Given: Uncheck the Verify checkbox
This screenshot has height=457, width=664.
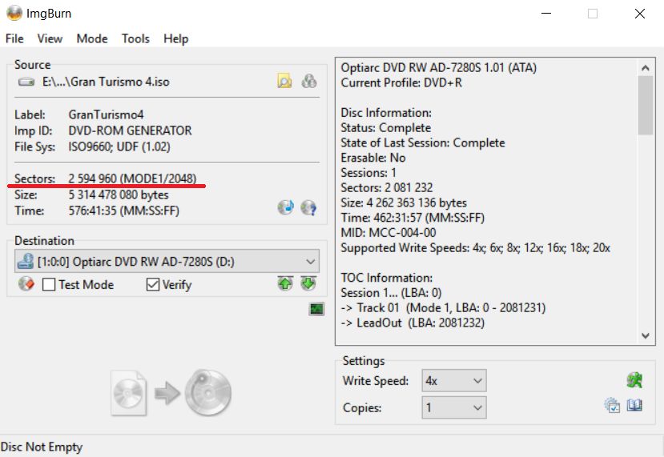Looking at the screenshot, I should pyautogui.click(x=152, y=284).
